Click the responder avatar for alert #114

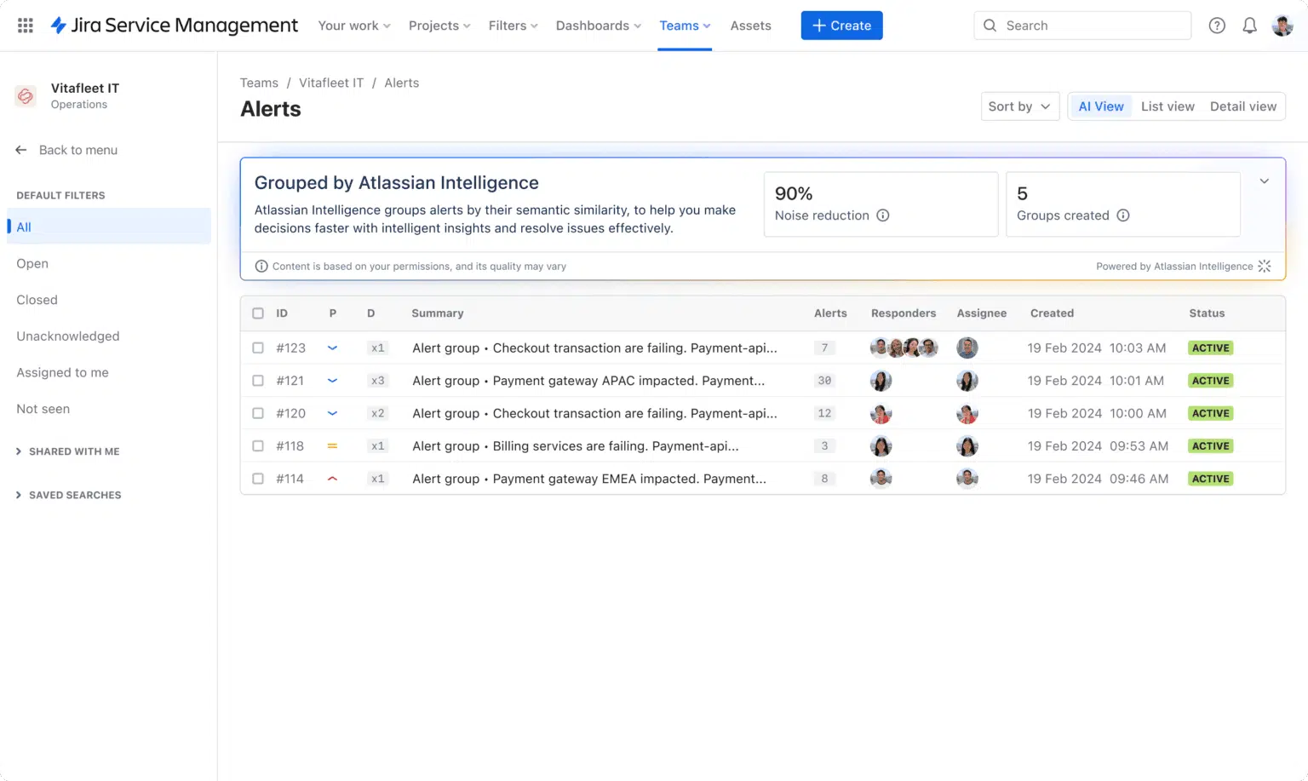(881, 479)
